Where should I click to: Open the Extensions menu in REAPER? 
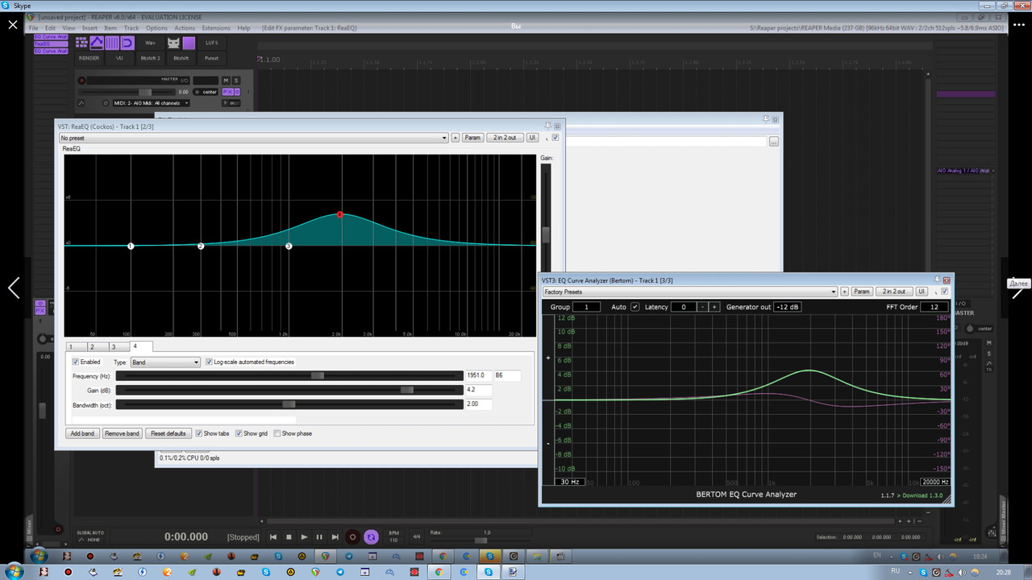tap(216, 28)
